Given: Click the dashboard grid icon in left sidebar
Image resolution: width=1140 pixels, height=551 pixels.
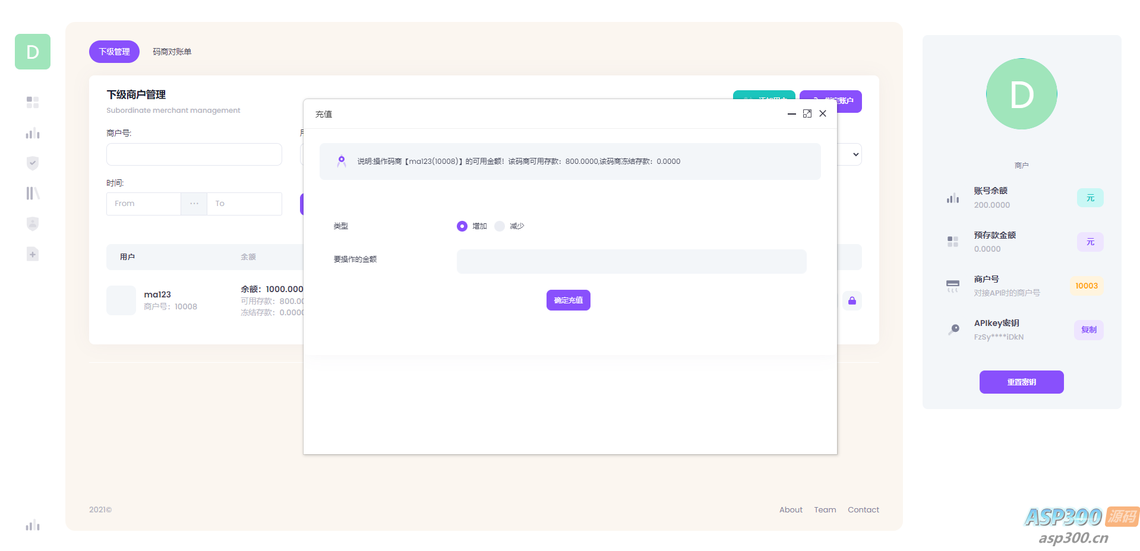Looking at the screenshot, I should [33, 103].
